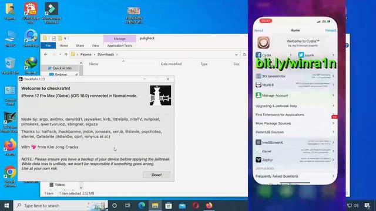Switch to Share ribbon tab in Explorer

pyautogui.click(x=80, y=46)
